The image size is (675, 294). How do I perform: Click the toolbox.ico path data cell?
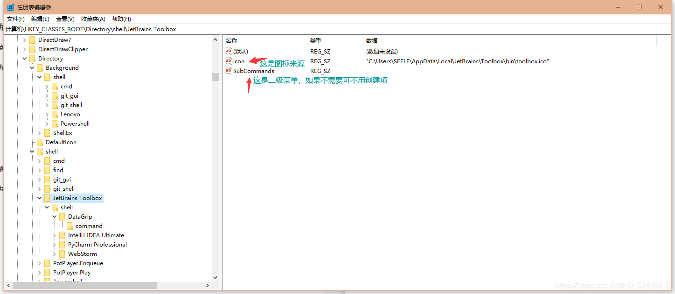coord(458,61)
